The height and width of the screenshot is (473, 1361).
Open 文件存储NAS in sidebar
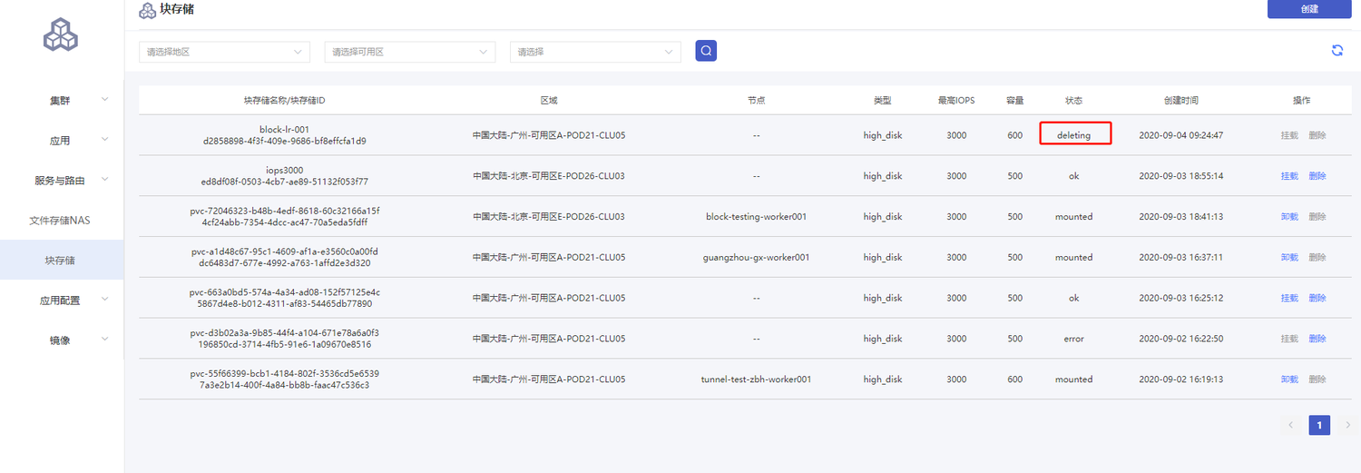[x=61, y=221]
